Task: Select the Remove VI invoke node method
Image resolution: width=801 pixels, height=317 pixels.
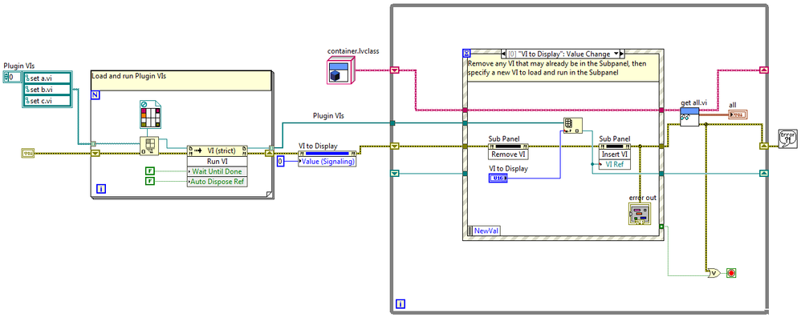Action: click(508, 154)
